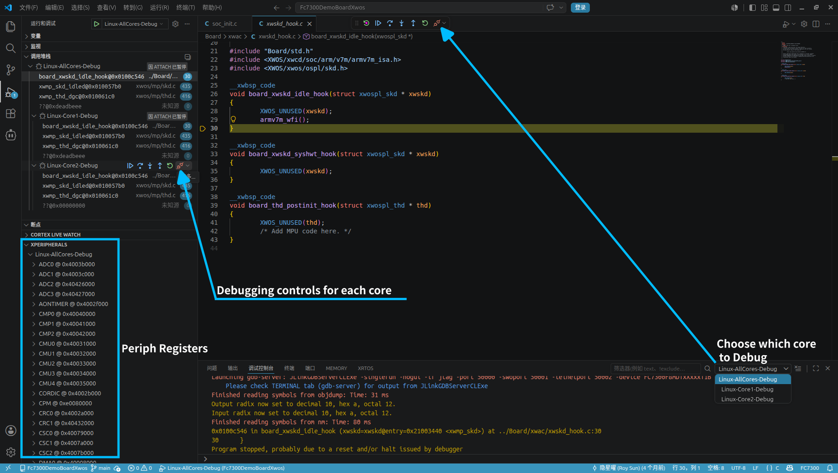Open debug configuration dropdown Linux-AllCores-Debug

(134, 24)
